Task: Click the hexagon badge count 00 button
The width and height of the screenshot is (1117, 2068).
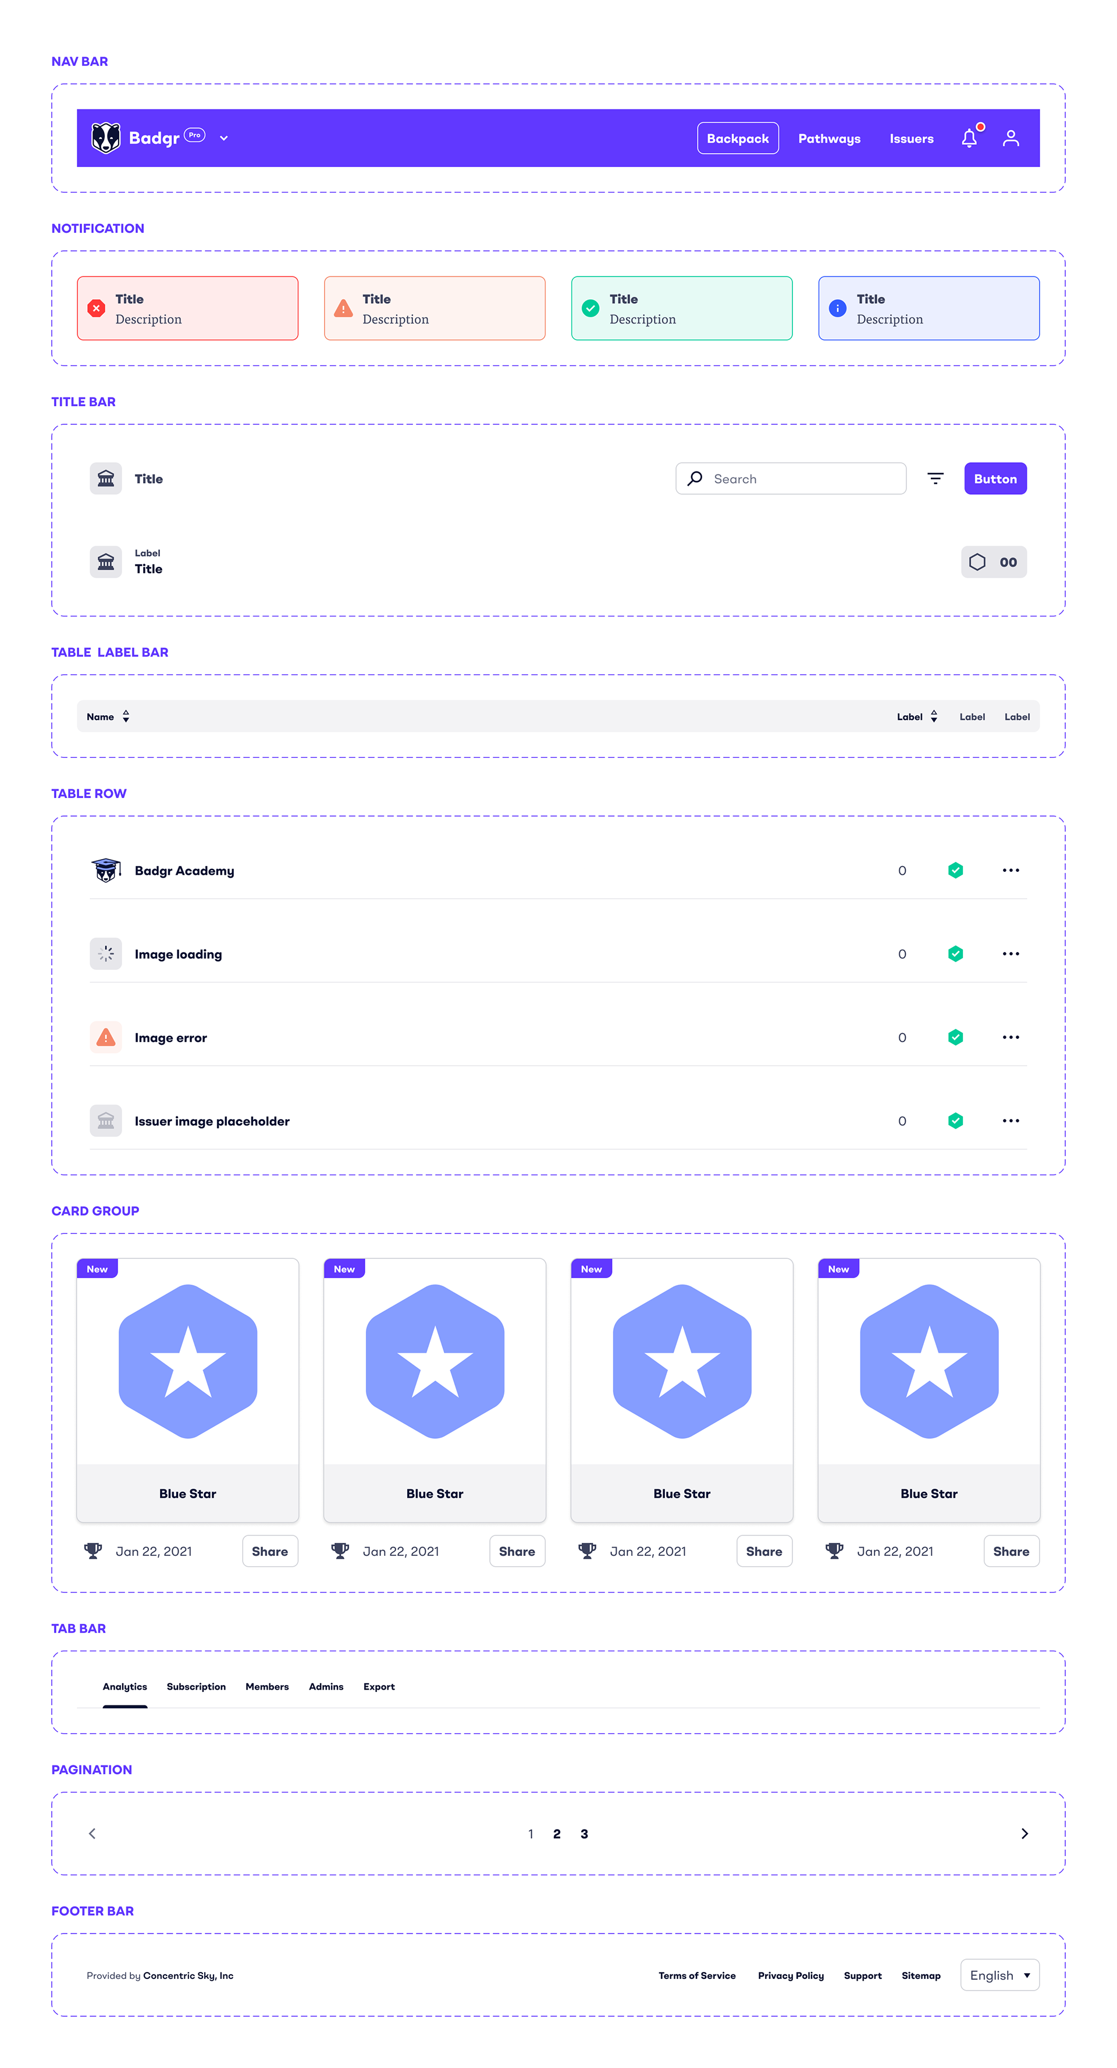Action: coord(994,562)
